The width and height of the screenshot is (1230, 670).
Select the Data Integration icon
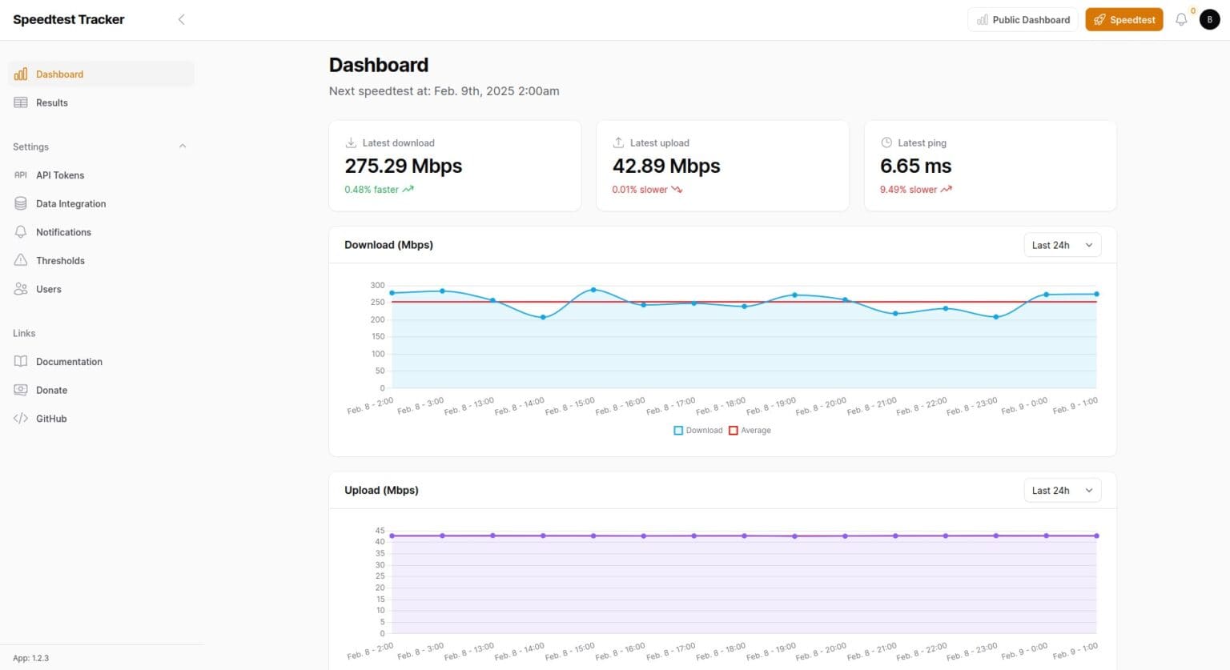(x=20, y=203)
